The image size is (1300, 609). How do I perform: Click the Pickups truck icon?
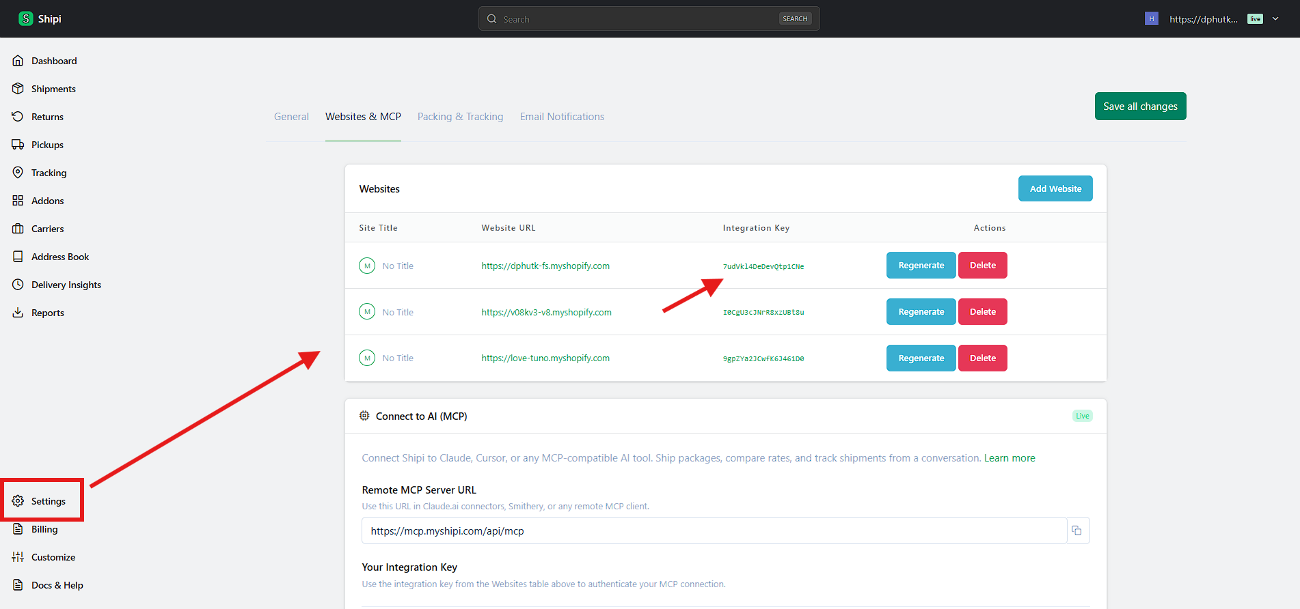coord(18,145)
